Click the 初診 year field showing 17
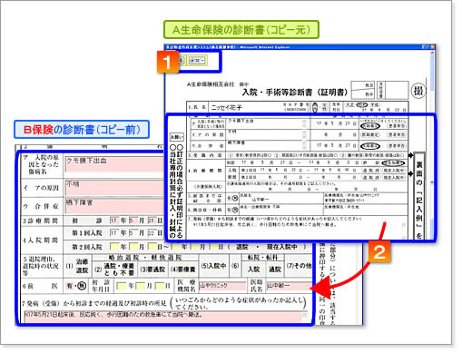The image size is (462, 353). (114, 221)
